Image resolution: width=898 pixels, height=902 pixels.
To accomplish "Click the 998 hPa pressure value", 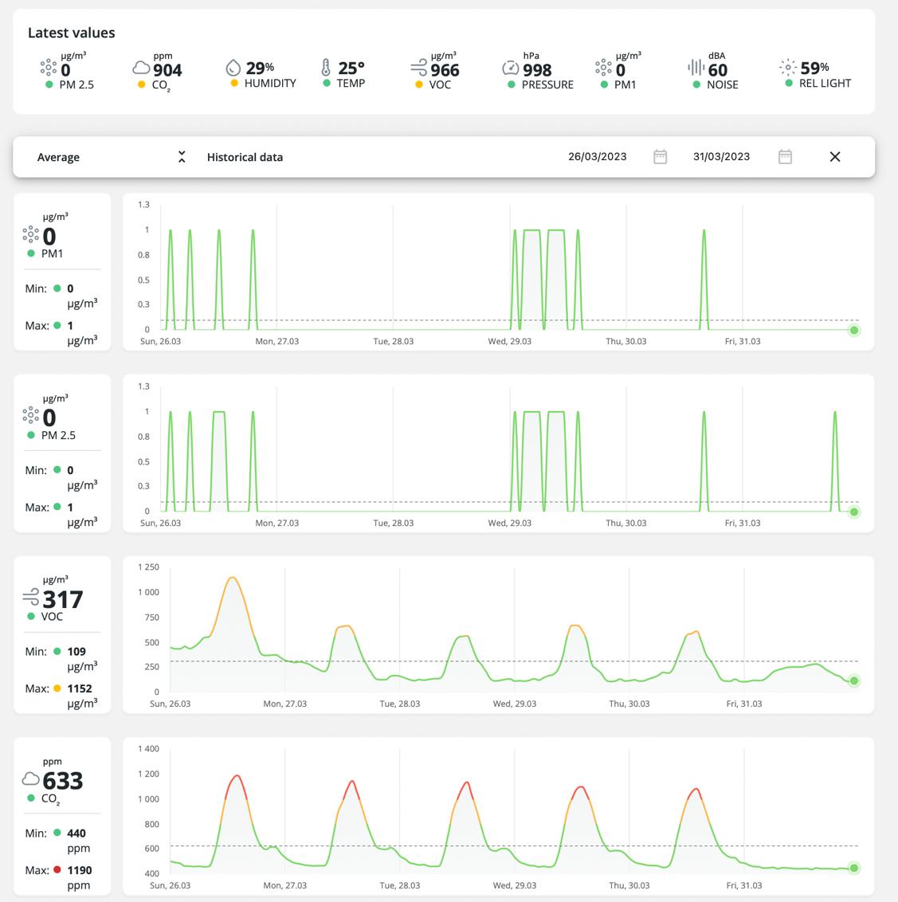I will (x=537, y=69).
